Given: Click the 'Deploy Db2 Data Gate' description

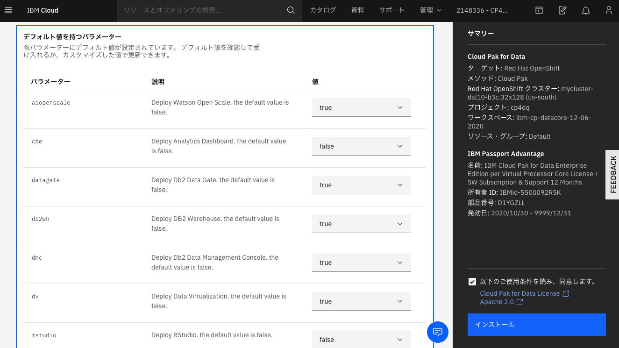Looking at the screenshot, I should (x=213, y=185).
